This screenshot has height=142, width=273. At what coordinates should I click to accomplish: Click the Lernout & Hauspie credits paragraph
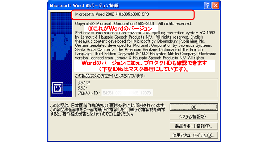(x=145, y=45)
